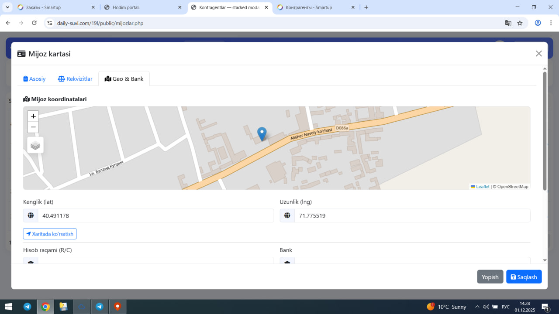Click the site information icon
The height and width of the screenshot is (314, 559).
click(x=50, y=23)
